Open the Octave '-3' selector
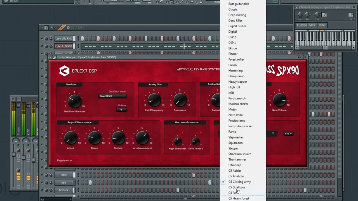The height and width of the screenshot is (201, 358). pos(121,110)
